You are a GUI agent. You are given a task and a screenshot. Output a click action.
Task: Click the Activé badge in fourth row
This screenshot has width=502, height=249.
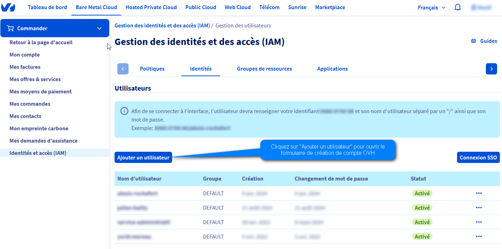point(422,236)
